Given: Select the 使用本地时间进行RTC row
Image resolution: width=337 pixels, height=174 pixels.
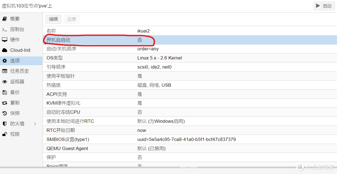Looking at the screenshot, I should [190, 121].
